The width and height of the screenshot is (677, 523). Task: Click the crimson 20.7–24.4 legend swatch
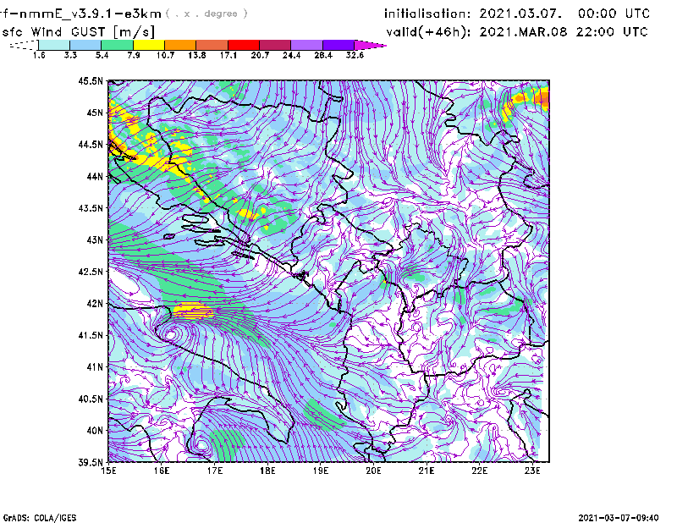275,45
